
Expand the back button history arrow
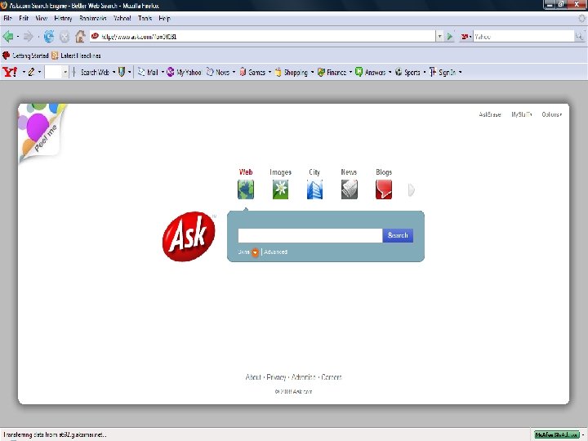coord(18,37)
